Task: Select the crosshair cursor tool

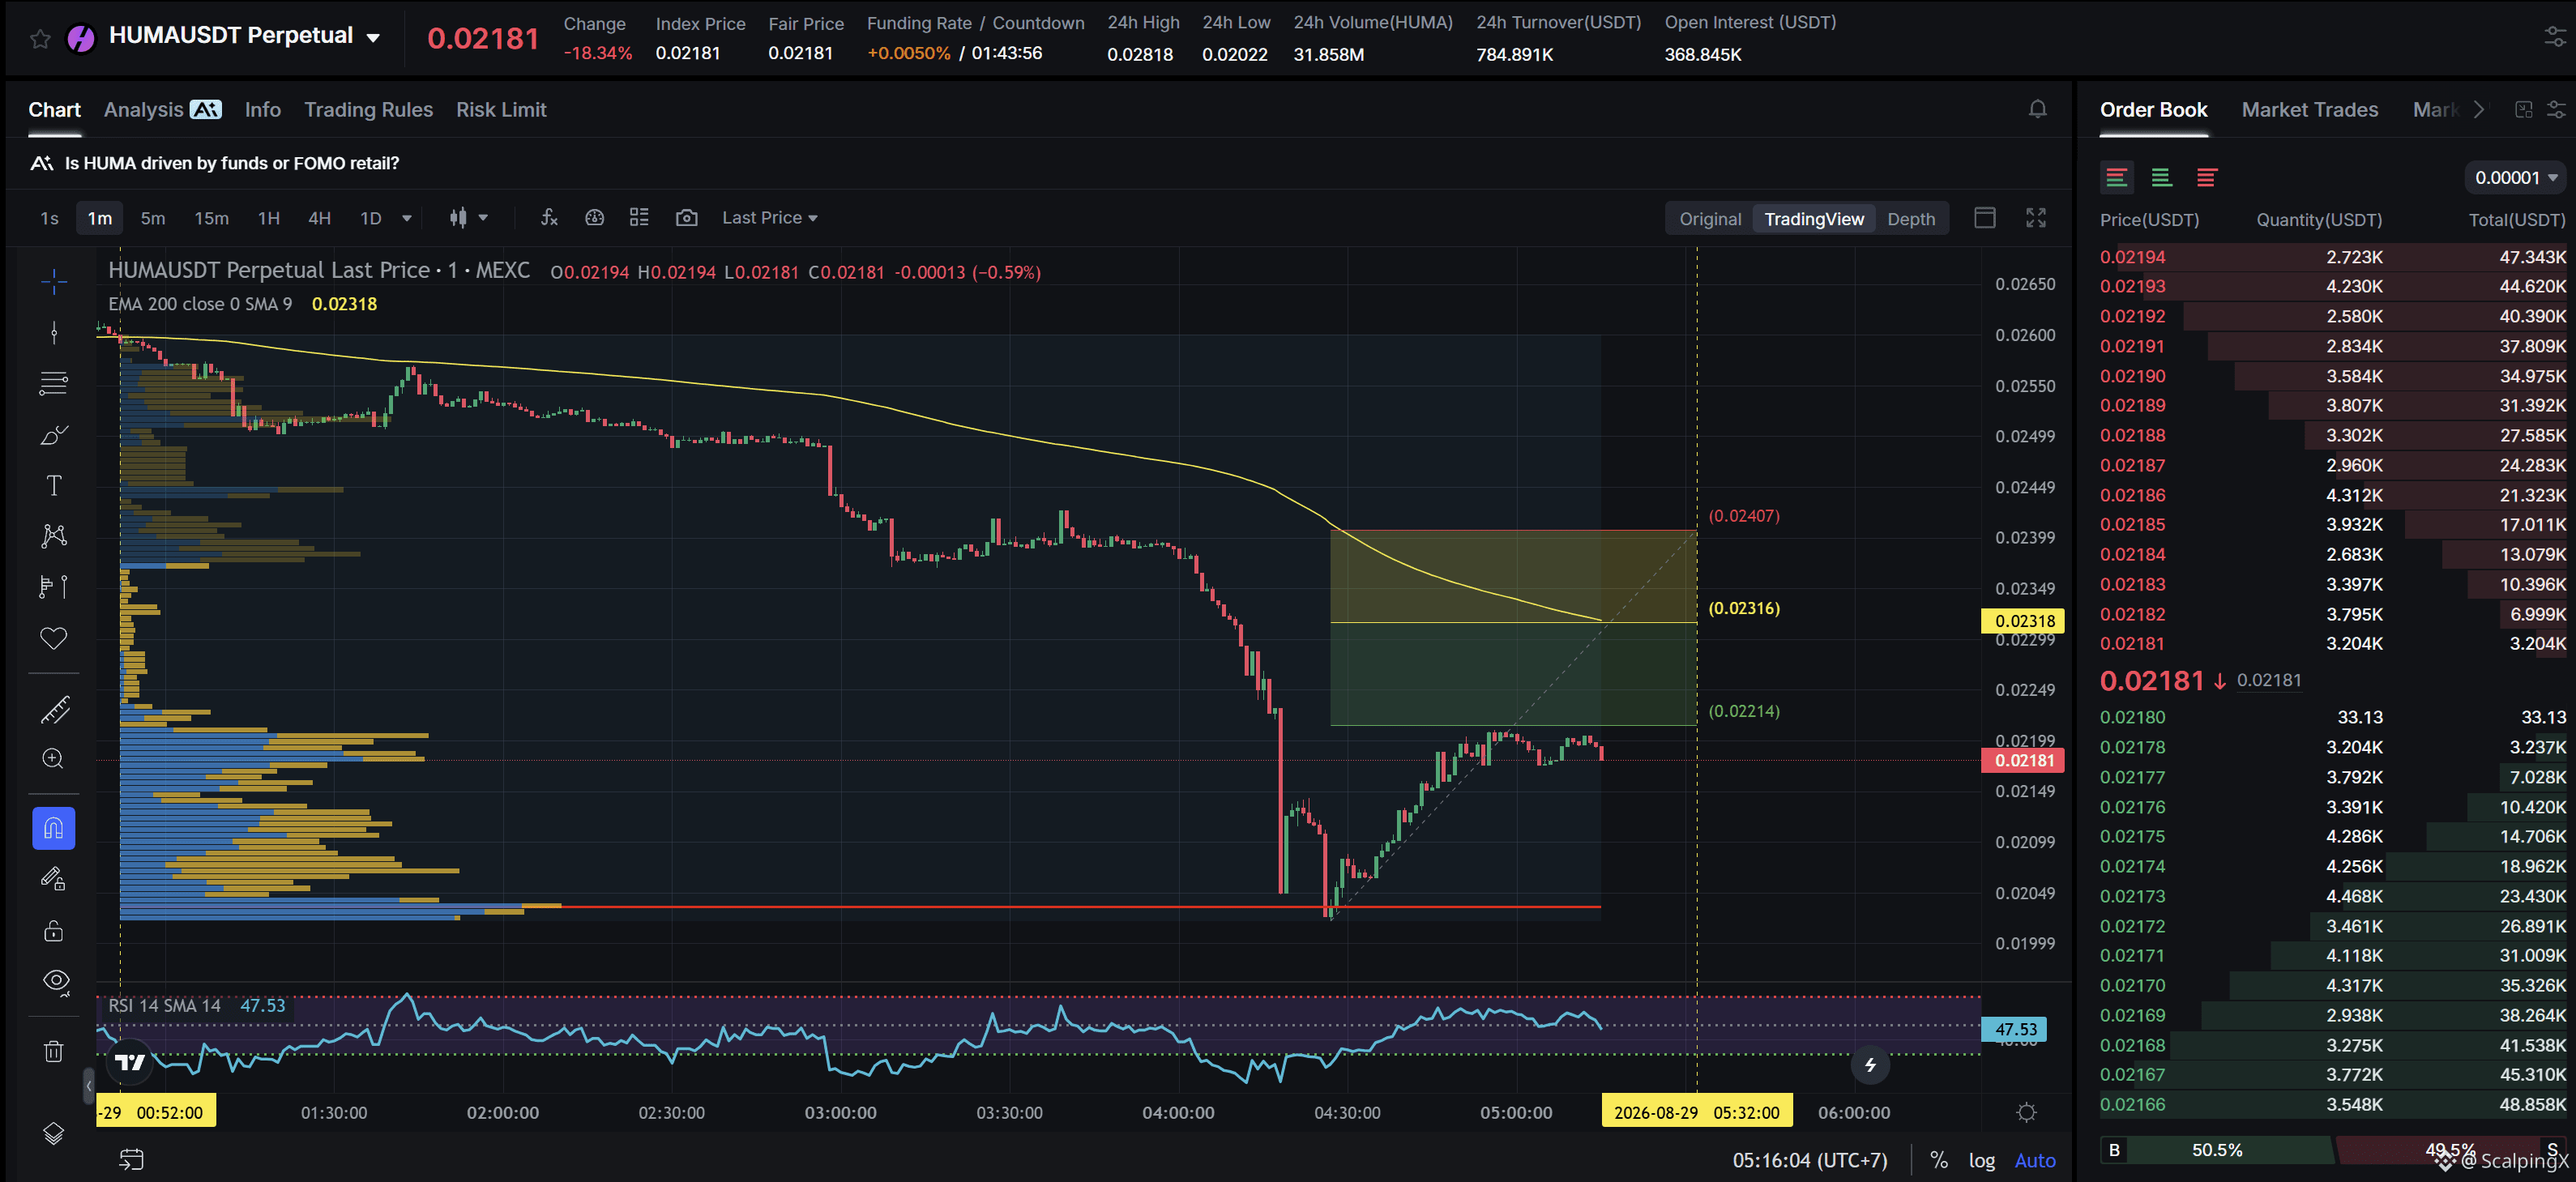Action: [54, 282]
